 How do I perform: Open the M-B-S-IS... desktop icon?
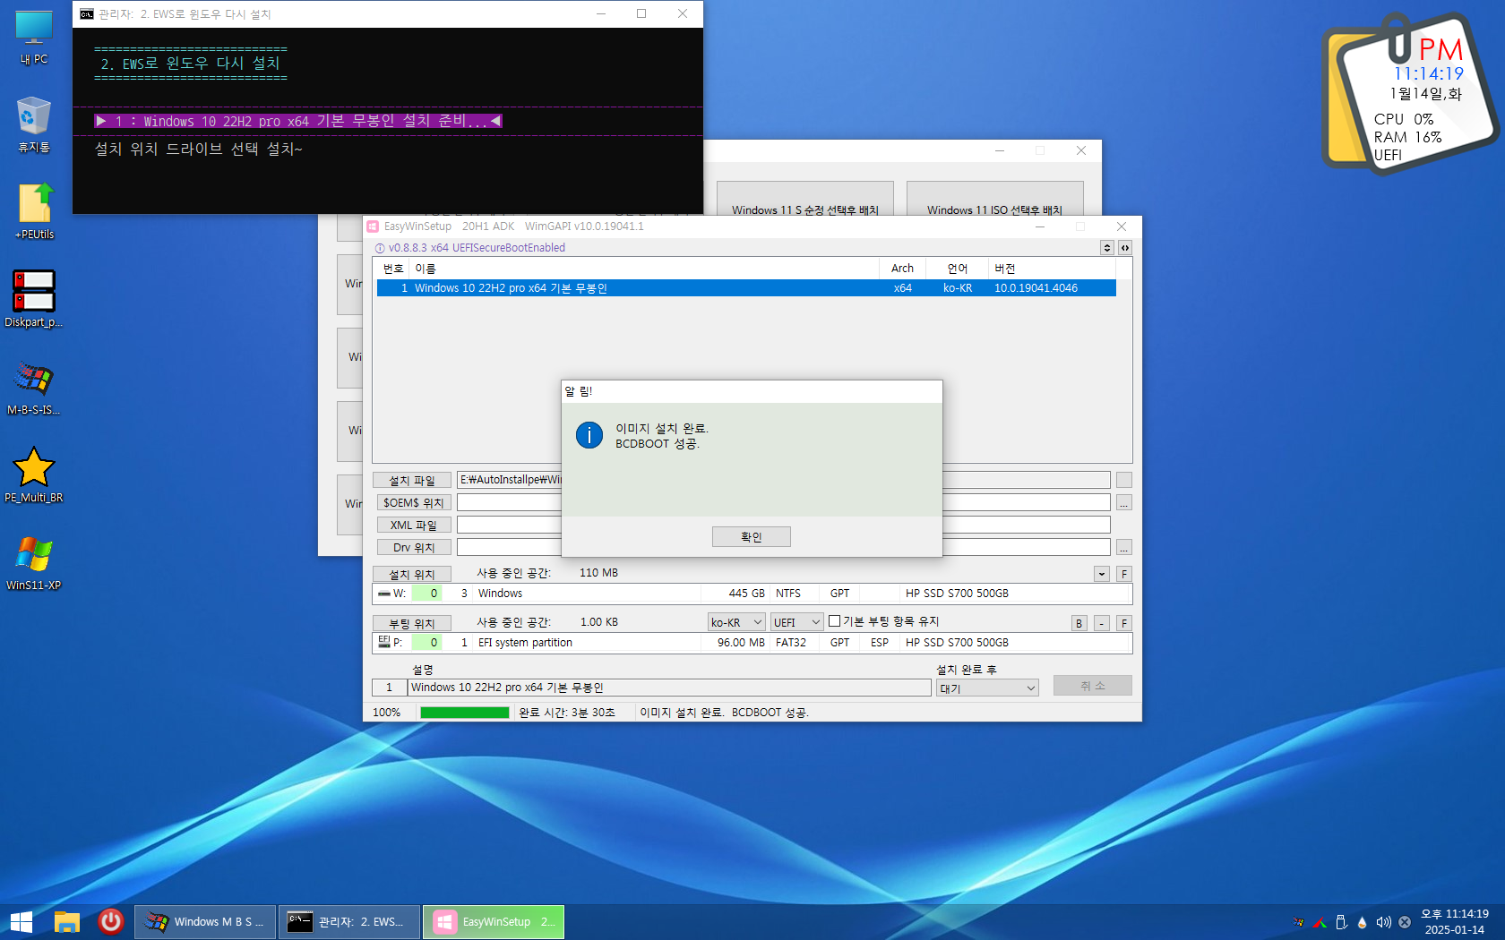pyautogui.click(x=34, y=388)
